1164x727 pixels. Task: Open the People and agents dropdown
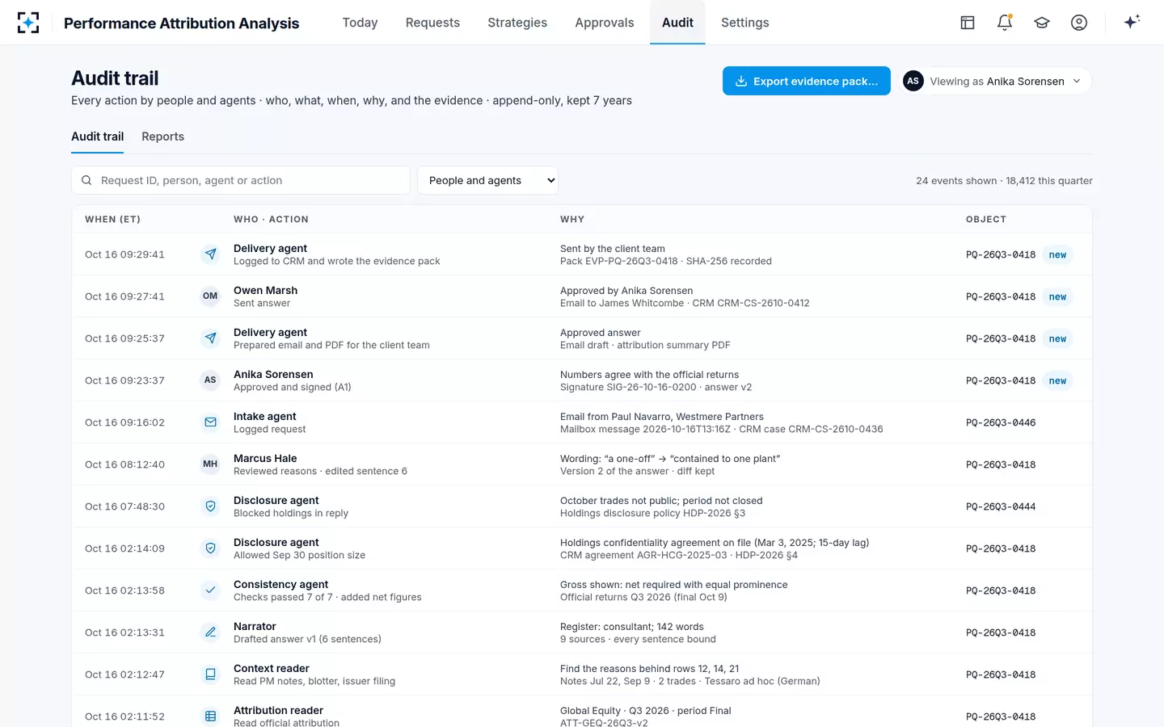487,180
